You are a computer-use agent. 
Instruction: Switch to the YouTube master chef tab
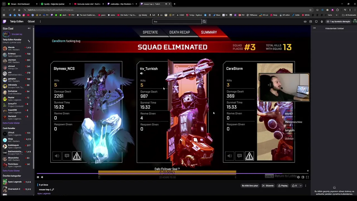[x=89, y=4]
